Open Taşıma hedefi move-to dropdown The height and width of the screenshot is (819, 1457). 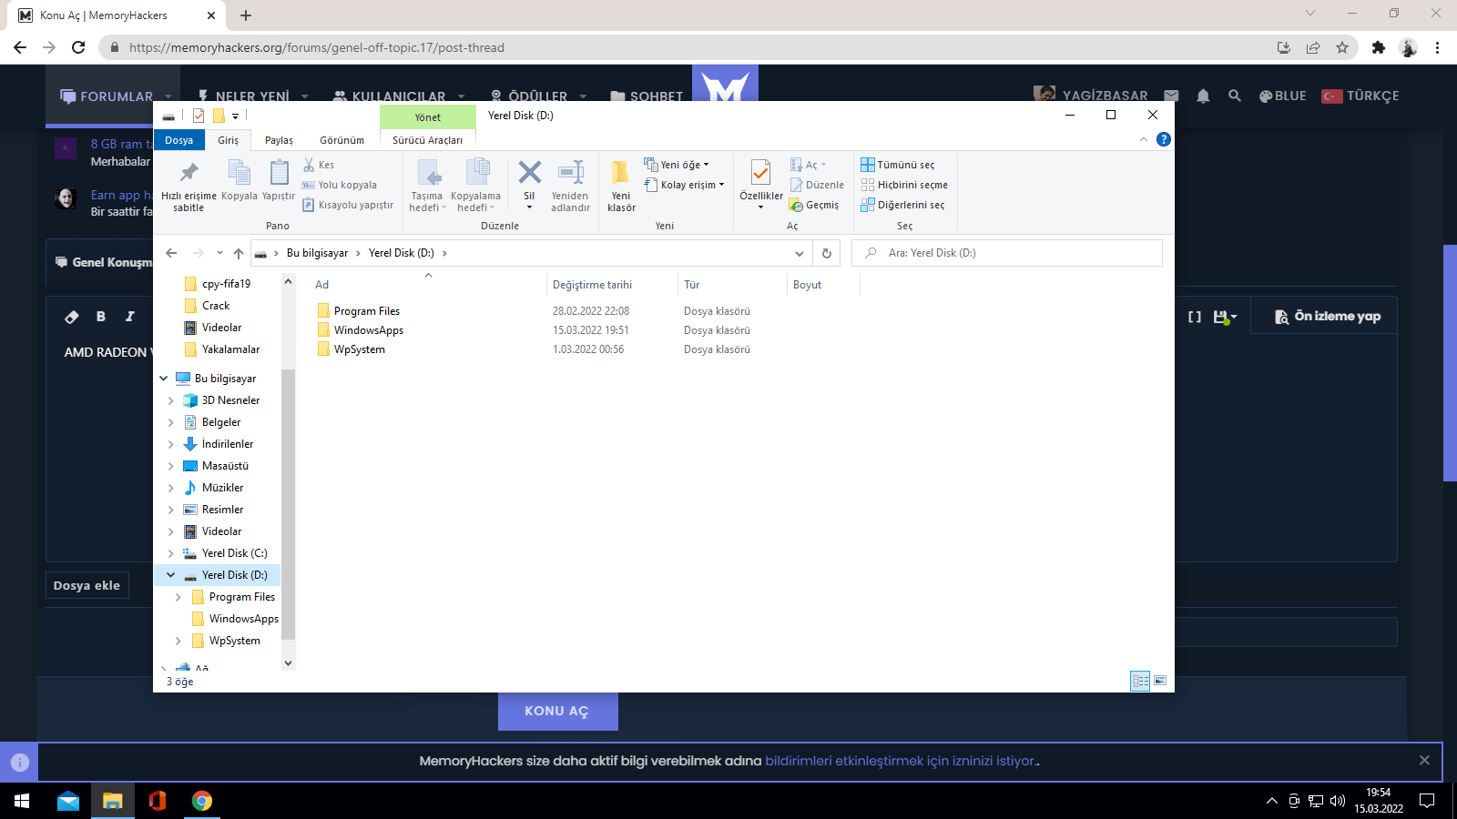pyautogui.click(x=426, y=186)
